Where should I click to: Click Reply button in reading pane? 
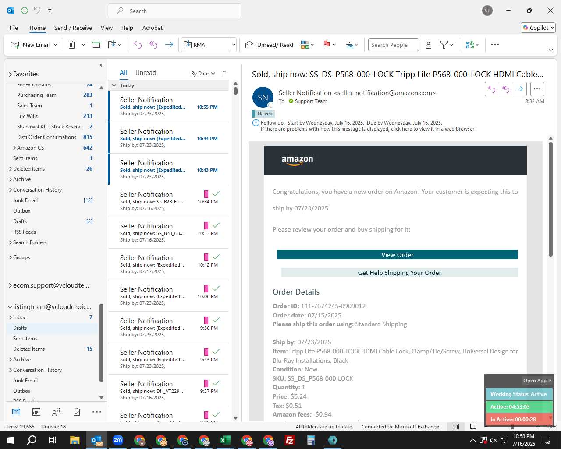click(492, 89)
